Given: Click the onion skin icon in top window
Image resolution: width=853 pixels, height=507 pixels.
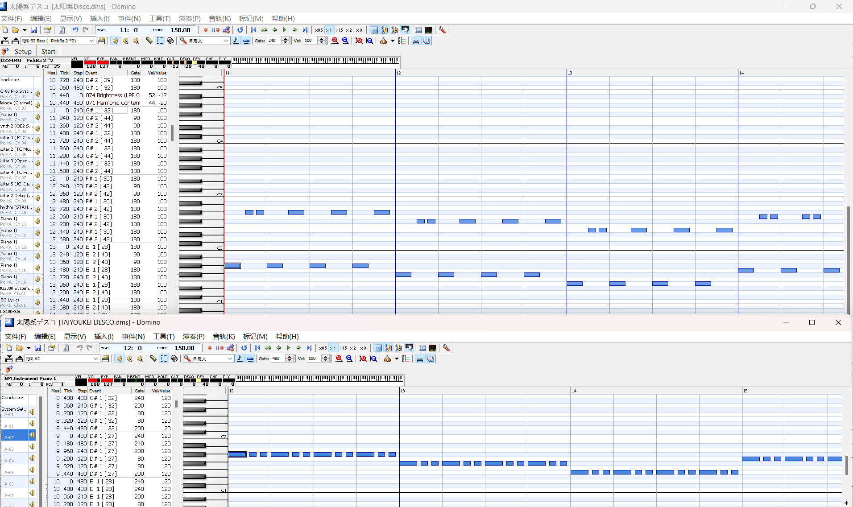Looking at the screenshot, I should [x=383, y=41].
